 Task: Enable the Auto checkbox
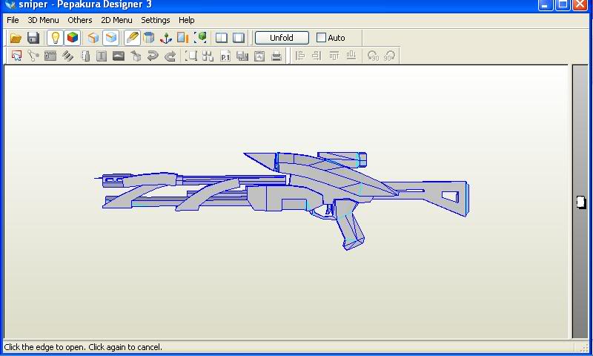(x=321, y=38)
